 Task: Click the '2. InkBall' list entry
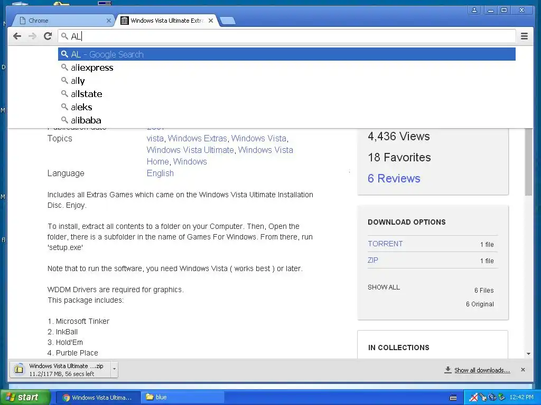coord(62,332)
